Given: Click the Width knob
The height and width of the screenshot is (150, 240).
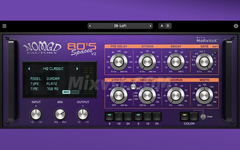Looking at the screenshot, I should (x=204, y=95).
